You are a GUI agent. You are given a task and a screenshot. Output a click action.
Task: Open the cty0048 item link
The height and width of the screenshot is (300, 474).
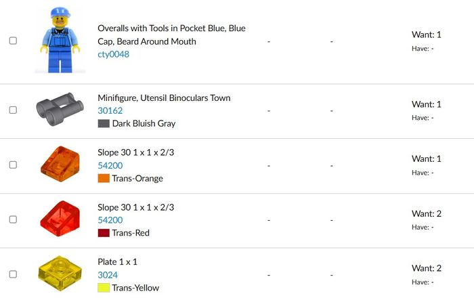tap(113, 54)
